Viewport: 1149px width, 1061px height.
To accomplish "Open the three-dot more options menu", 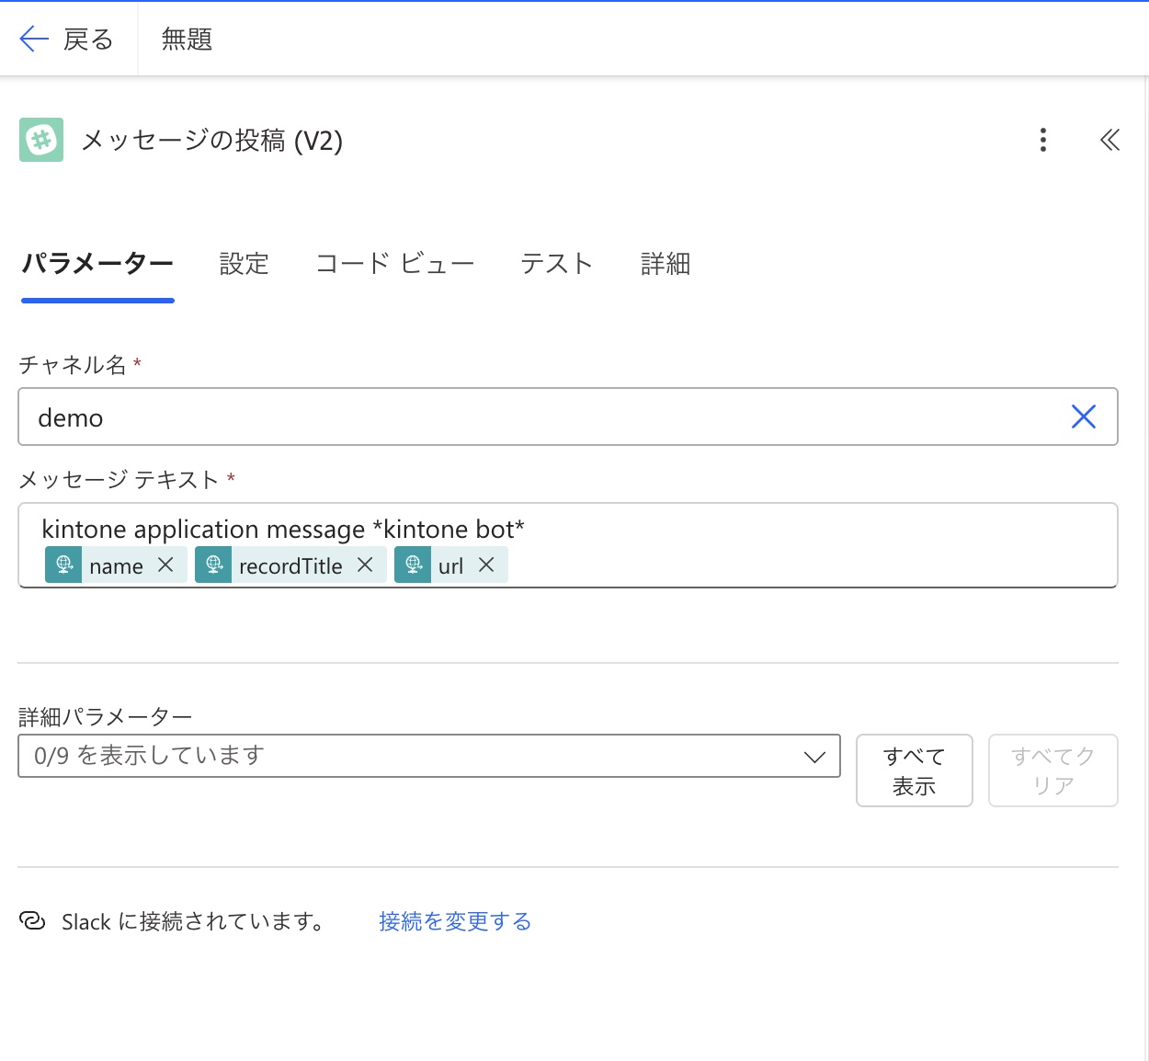I will pyautogui.click(x=1042, y=140).
